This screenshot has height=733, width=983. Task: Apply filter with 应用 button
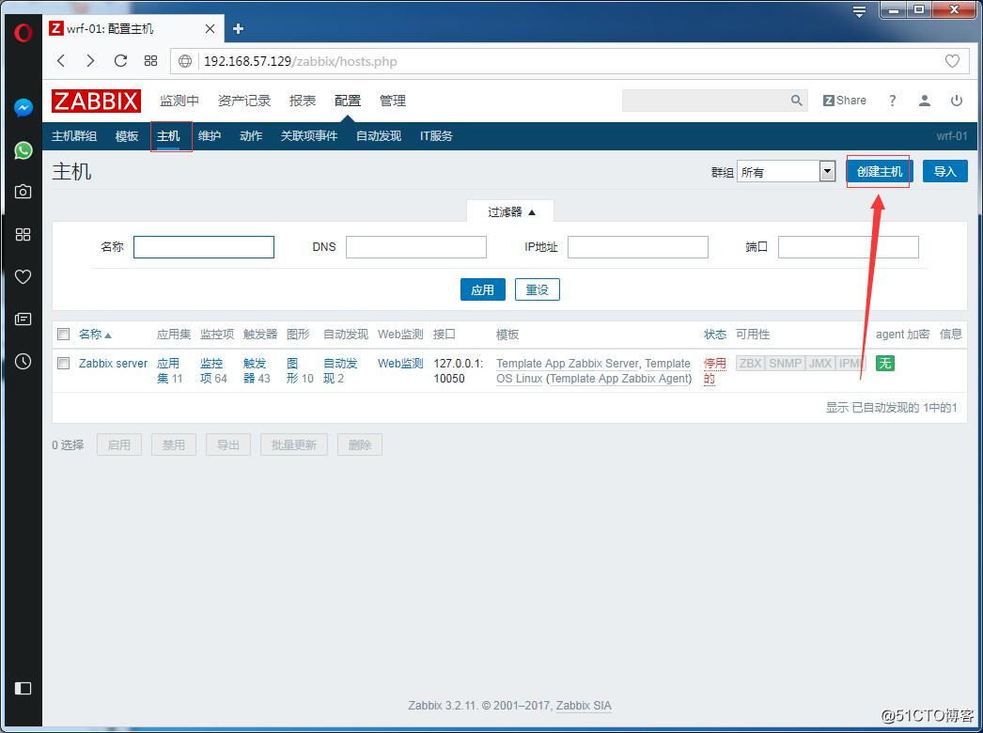[483, 289]
